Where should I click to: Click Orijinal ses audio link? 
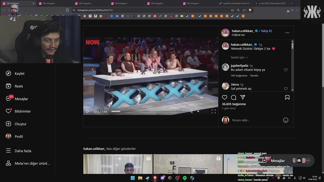click(238, 35)
